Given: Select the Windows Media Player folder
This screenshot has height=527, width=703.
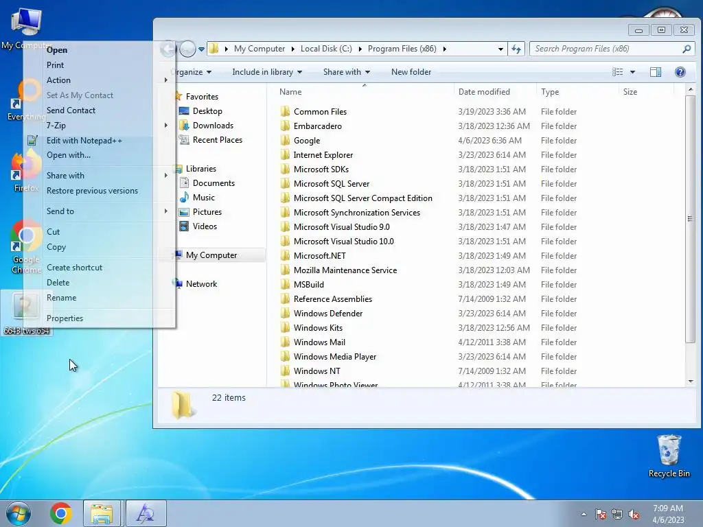Looking at the screenshot, I should pos(335,357).
